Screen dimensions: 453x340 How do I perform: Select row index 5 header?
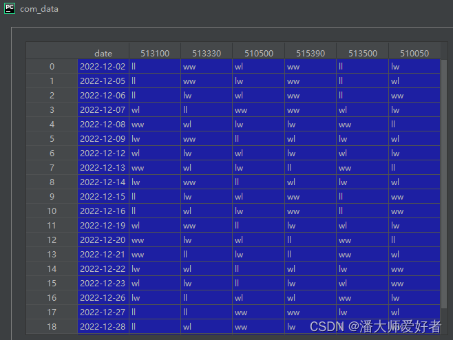click(x=52, y=138)
